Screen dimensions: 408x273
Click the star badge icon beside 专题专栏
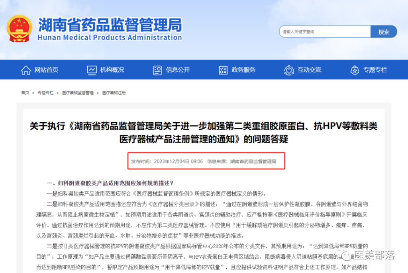point(355,70)
